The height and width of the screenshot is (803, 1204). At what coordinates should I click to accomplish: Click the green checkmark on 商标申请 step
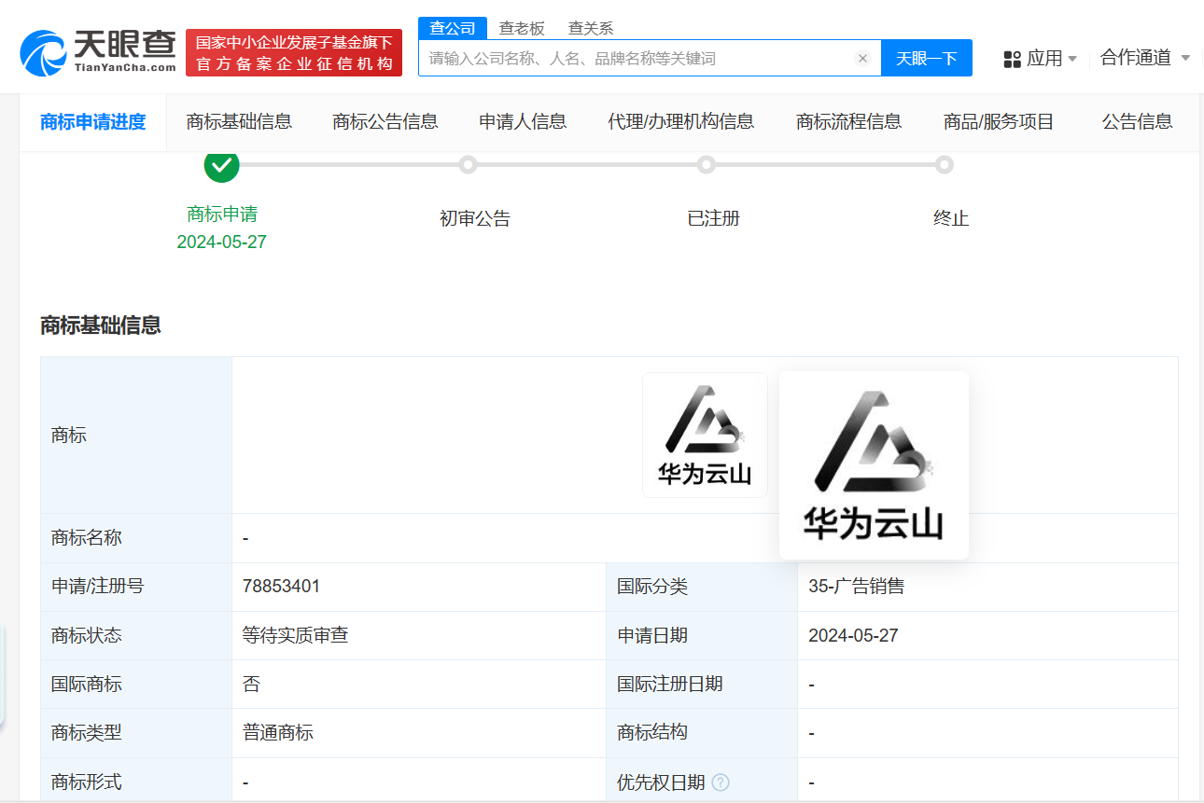click(x=221, y=167)
